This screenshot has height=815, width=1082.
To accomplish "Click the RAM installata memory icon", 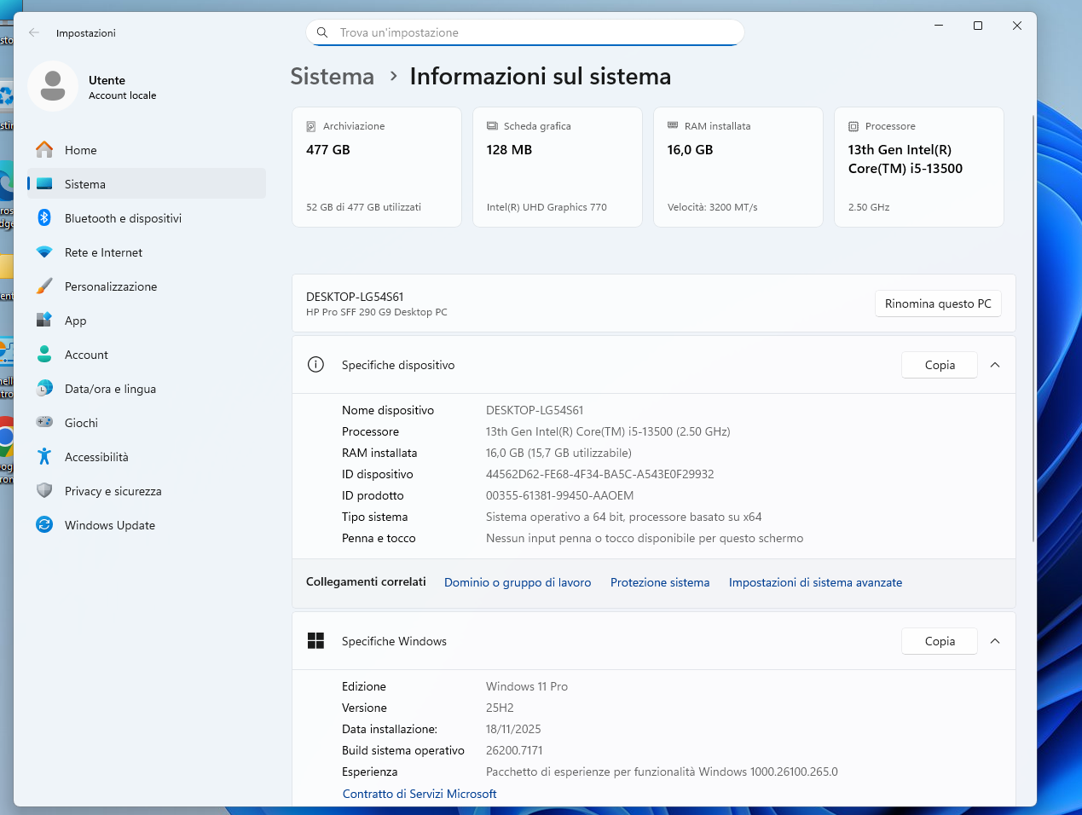I will pyautogui.click(x=673, y=125).
